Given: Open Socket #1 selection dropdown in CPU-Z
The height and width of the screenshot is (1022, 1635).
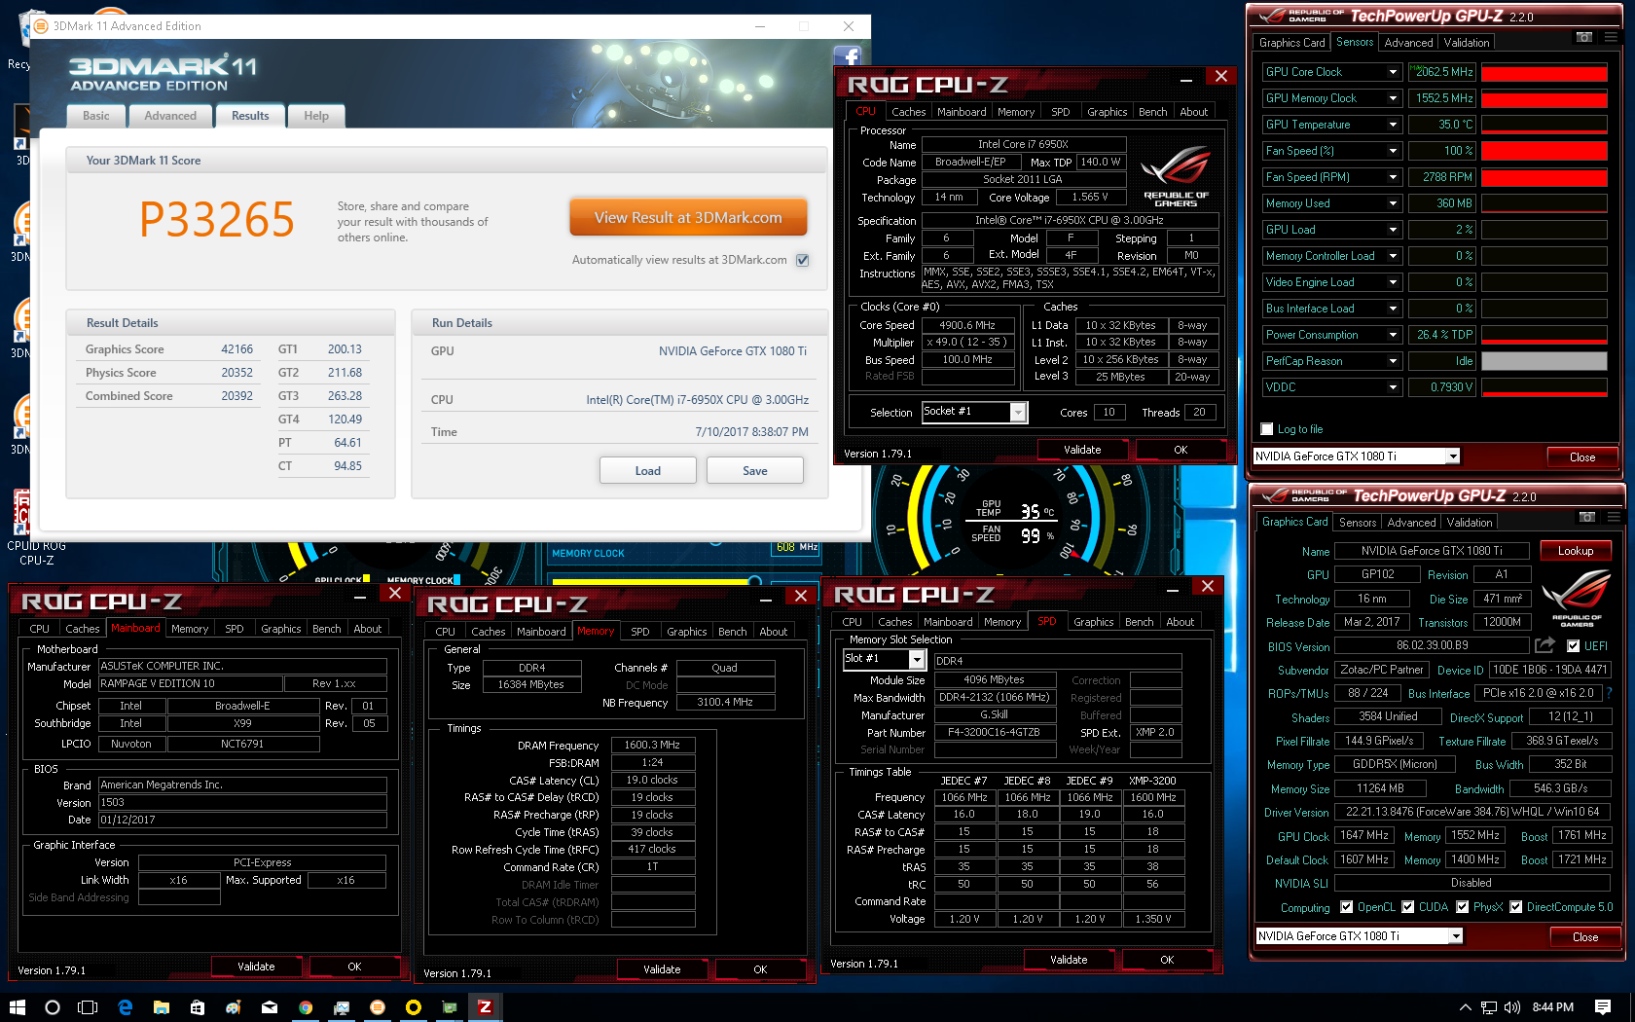Looking at the screenshot, I should click(1018, 413).
